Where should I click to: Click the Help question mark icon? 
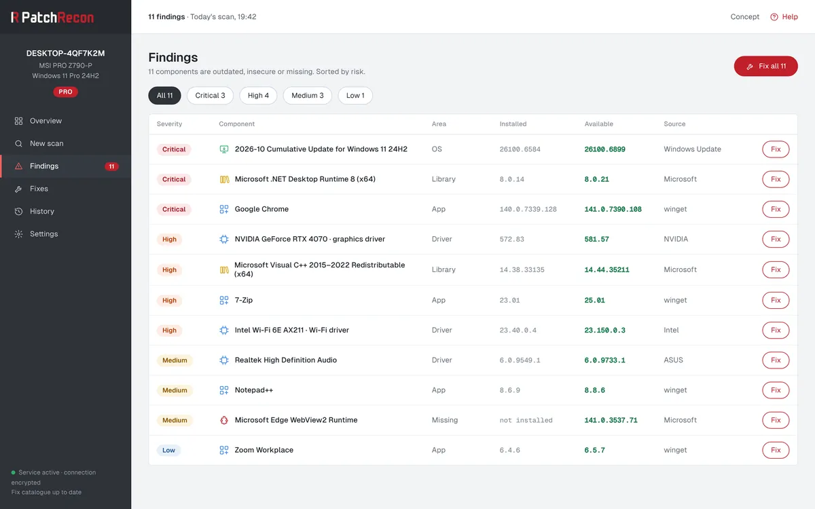pyautogui.click(x=774, y=17)
